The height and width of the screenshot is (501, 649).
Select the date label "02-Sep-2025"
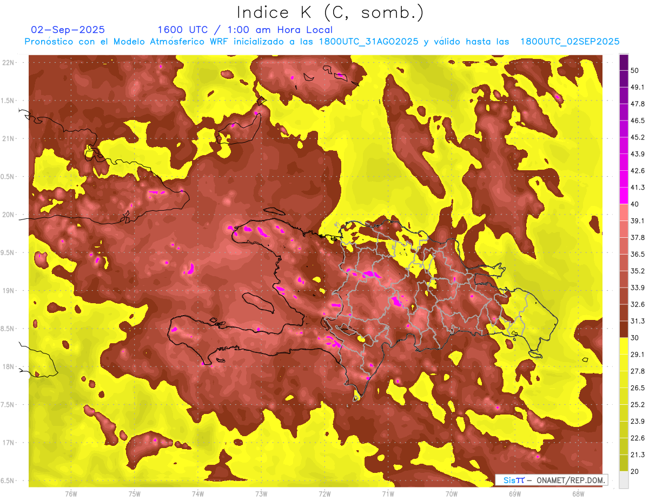click(68, 30)
